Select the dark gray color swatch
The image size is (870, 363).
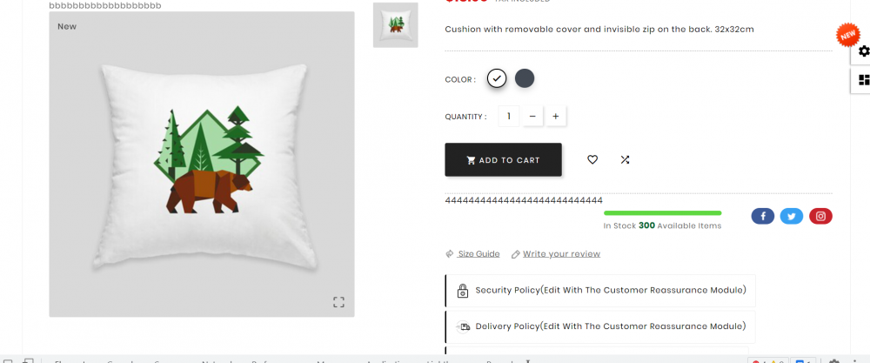(525, 78)
